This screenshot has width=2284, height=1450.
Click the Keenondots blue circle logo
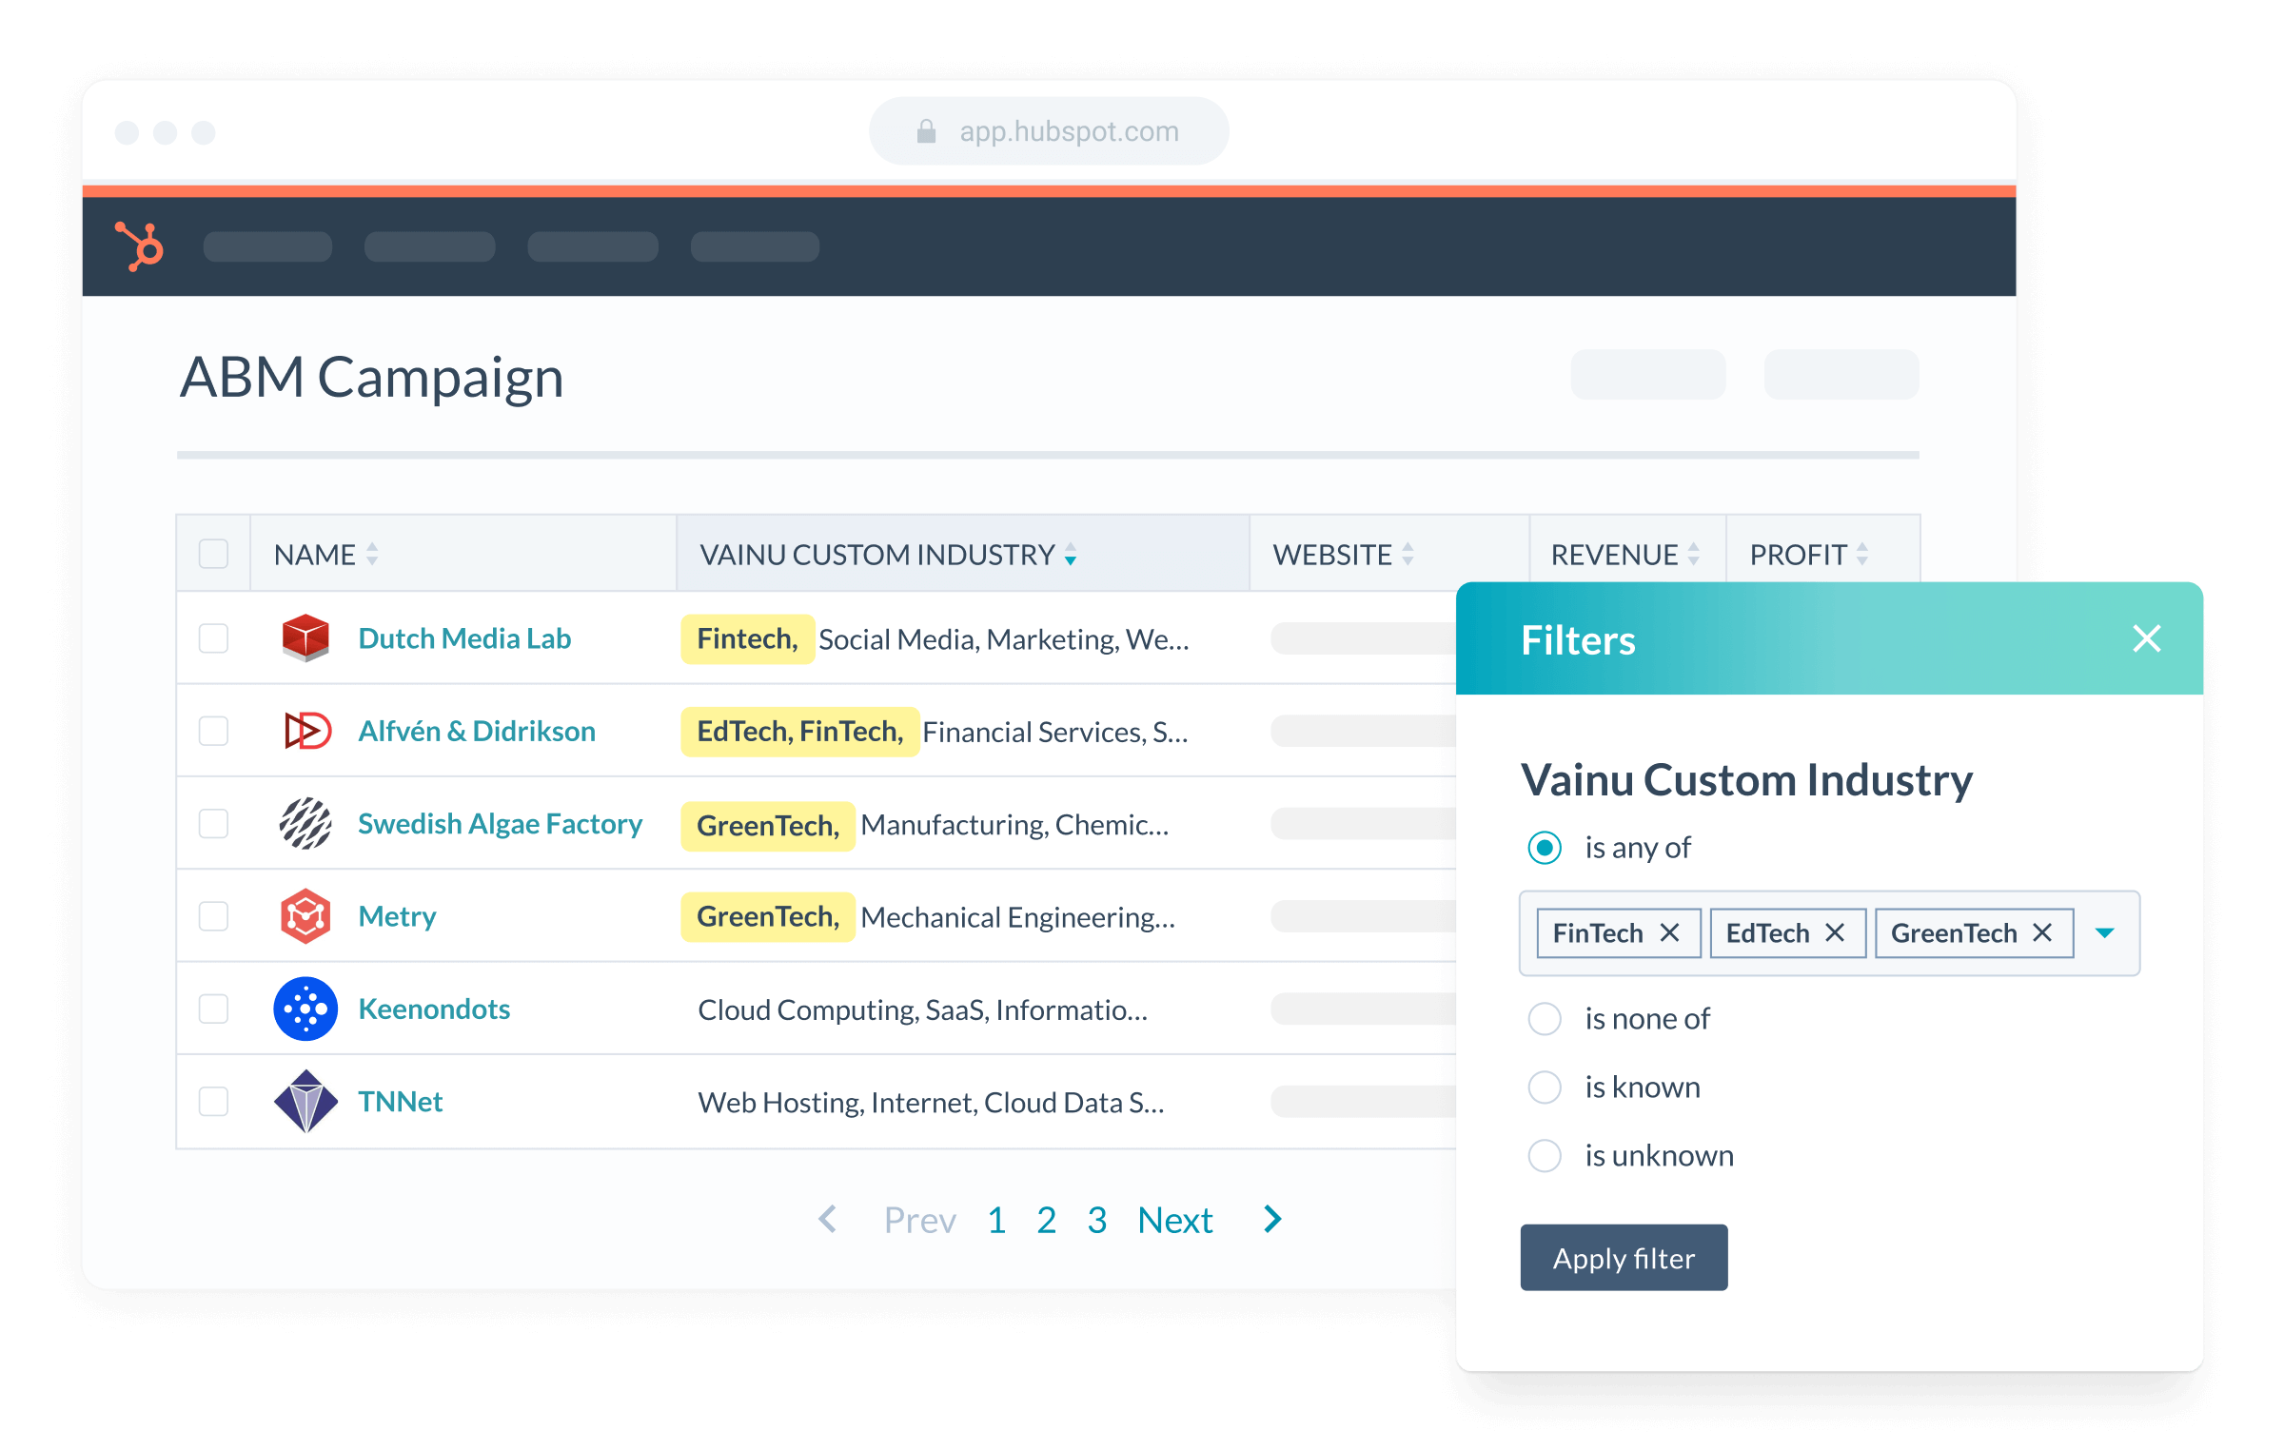click(305, 1009)
